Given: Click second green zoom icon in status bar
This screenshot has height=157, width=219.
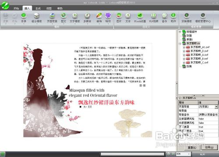Looking at the screenshot, I should 173,154.
